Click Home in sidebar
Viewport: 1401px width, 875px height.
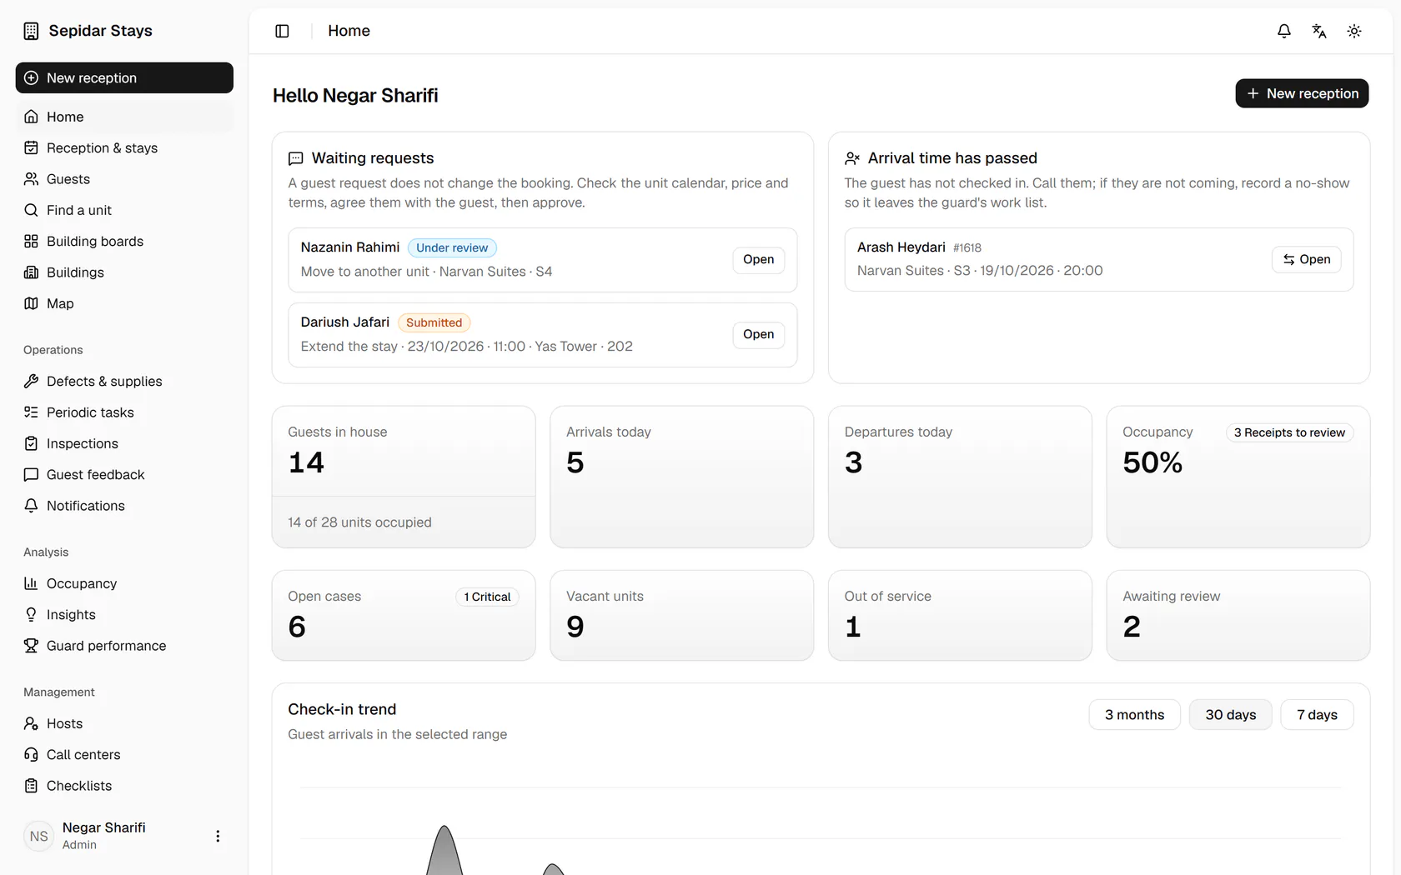[124, 117]
